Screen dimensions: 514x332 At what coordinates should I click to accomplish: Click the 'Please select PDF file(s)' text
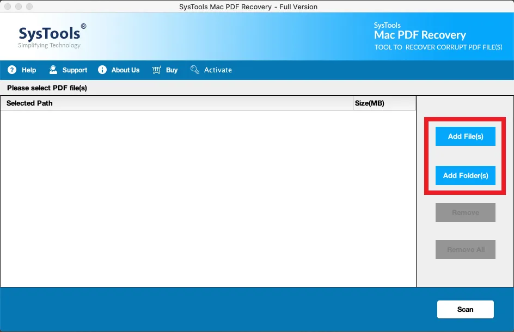pyautogui.click(x=47, y=88)
